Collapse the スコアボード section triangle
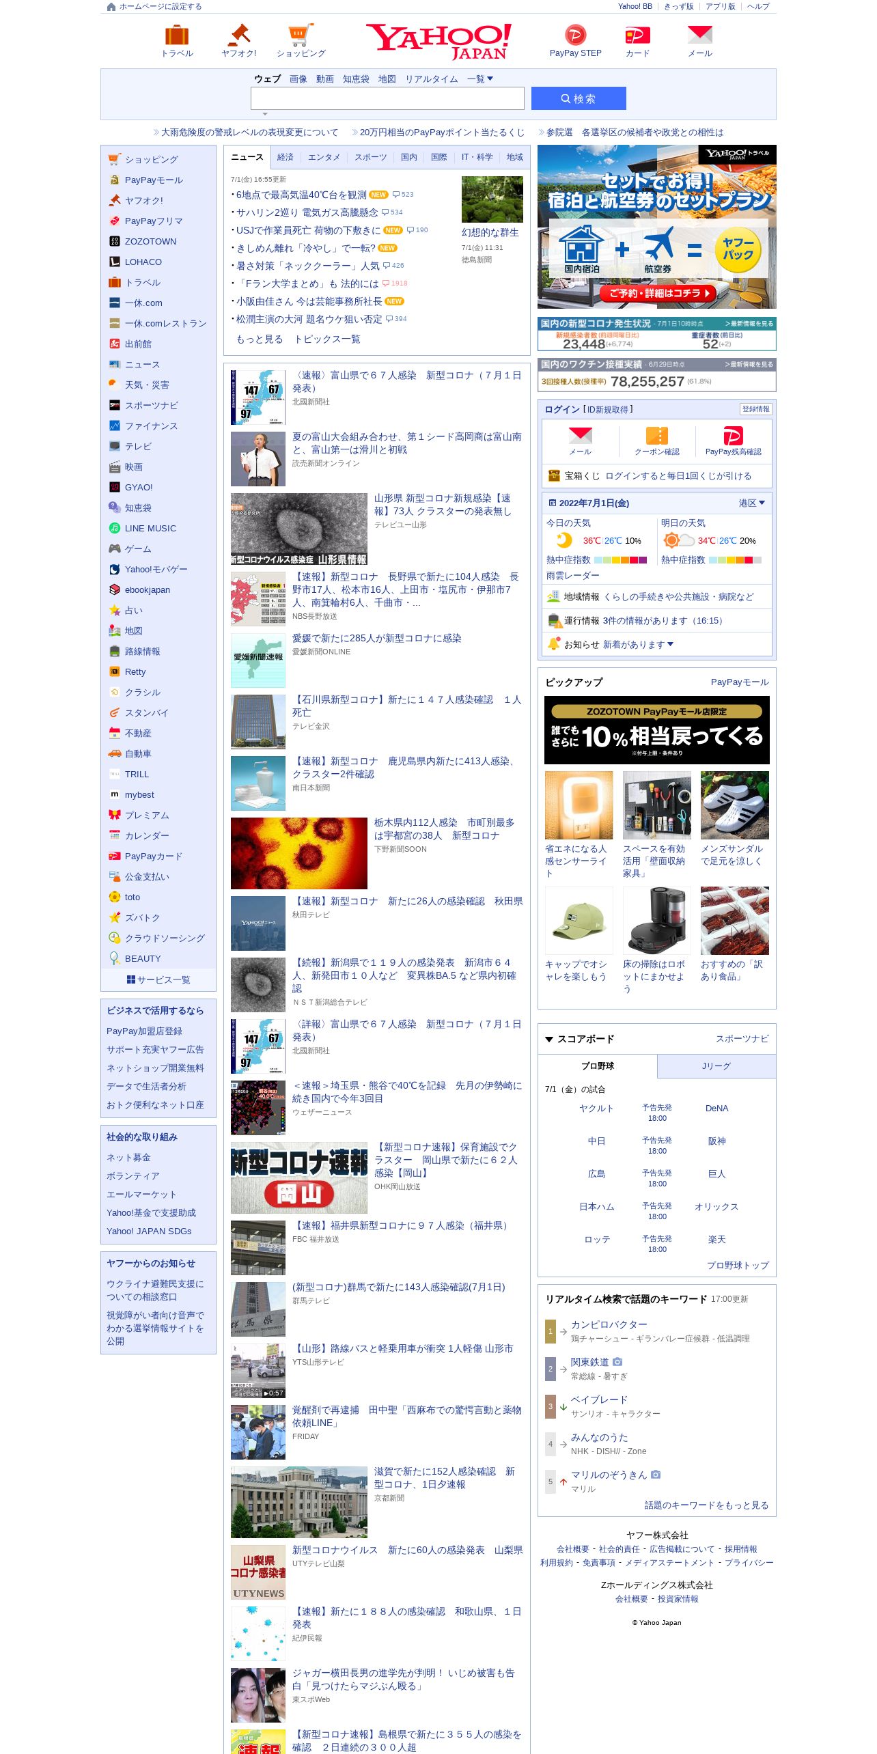This screenshot has height=1754, width=877. [548, 1039]
